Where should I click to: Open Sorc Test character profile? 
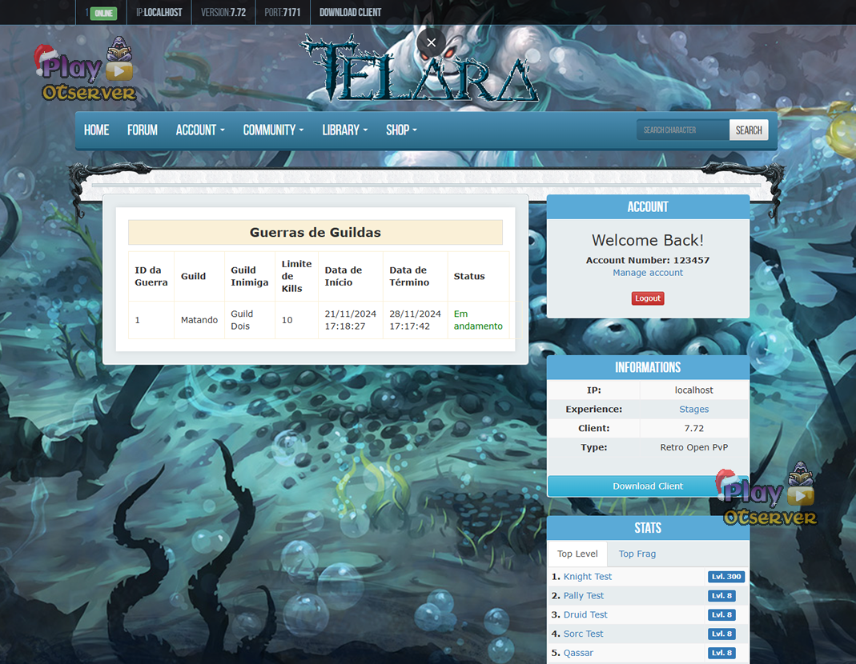(583, 634)
